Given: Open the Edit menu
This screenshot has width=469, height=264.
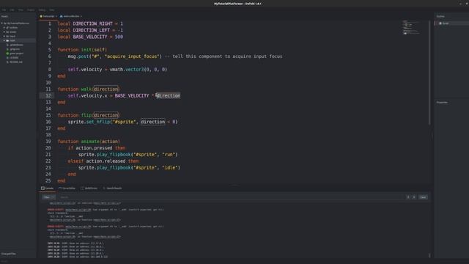Looking at the screenshot, I should (12, 10).
